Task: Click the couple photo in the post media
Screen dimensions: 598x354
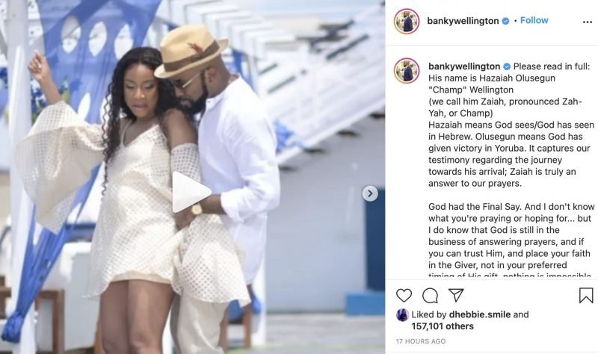Action: (192, 177)
